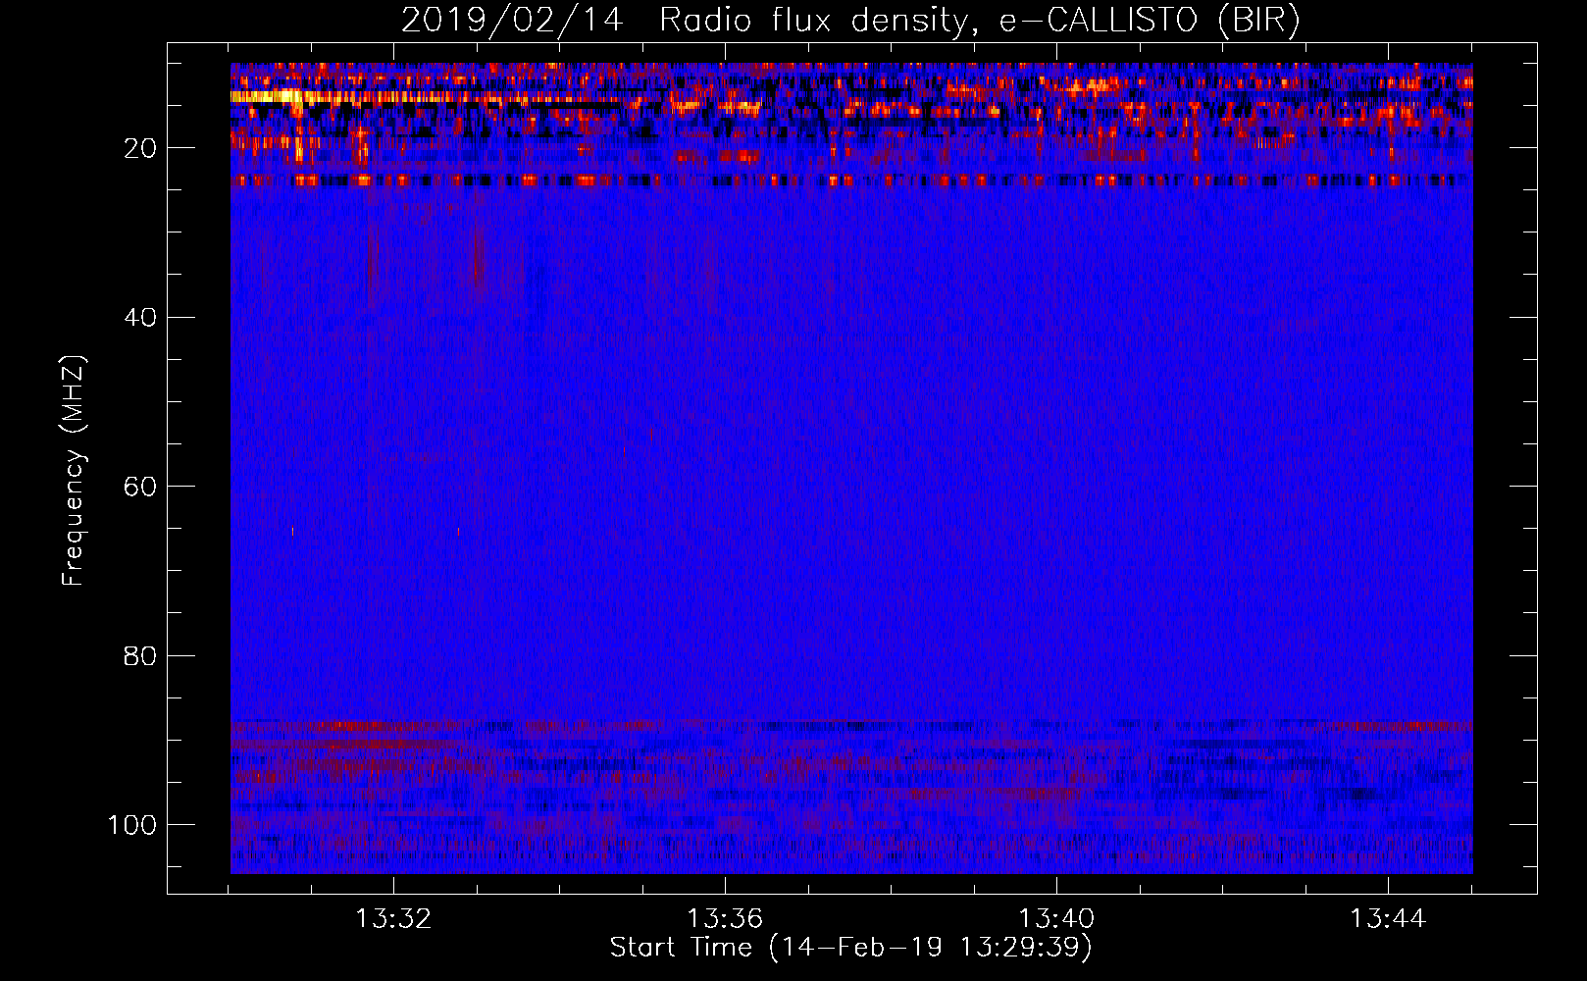The width and height of the screenshot is (1587, 981).
Task: Click the 60 frequency tick label
Action: point(140,487)
